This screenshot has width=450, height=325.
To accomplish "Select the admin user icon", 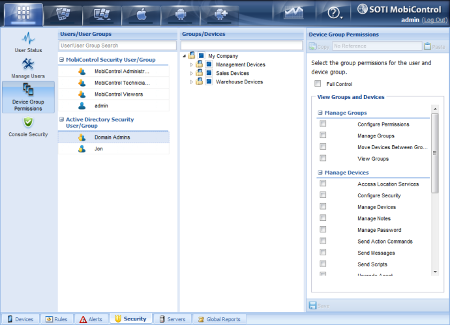I will [x=82, y=106].
